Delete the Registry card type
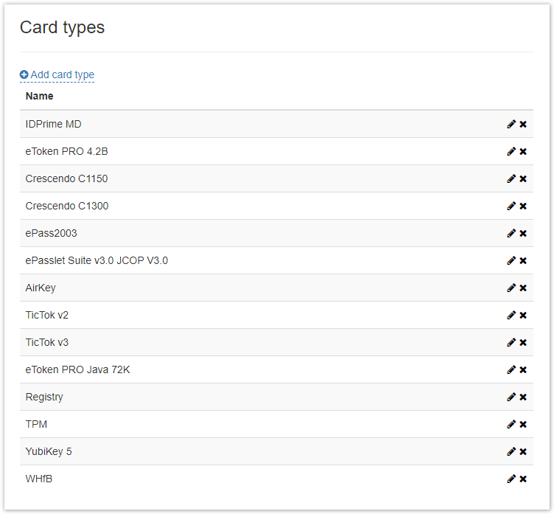554x514 pixels. tap(523, 397)
